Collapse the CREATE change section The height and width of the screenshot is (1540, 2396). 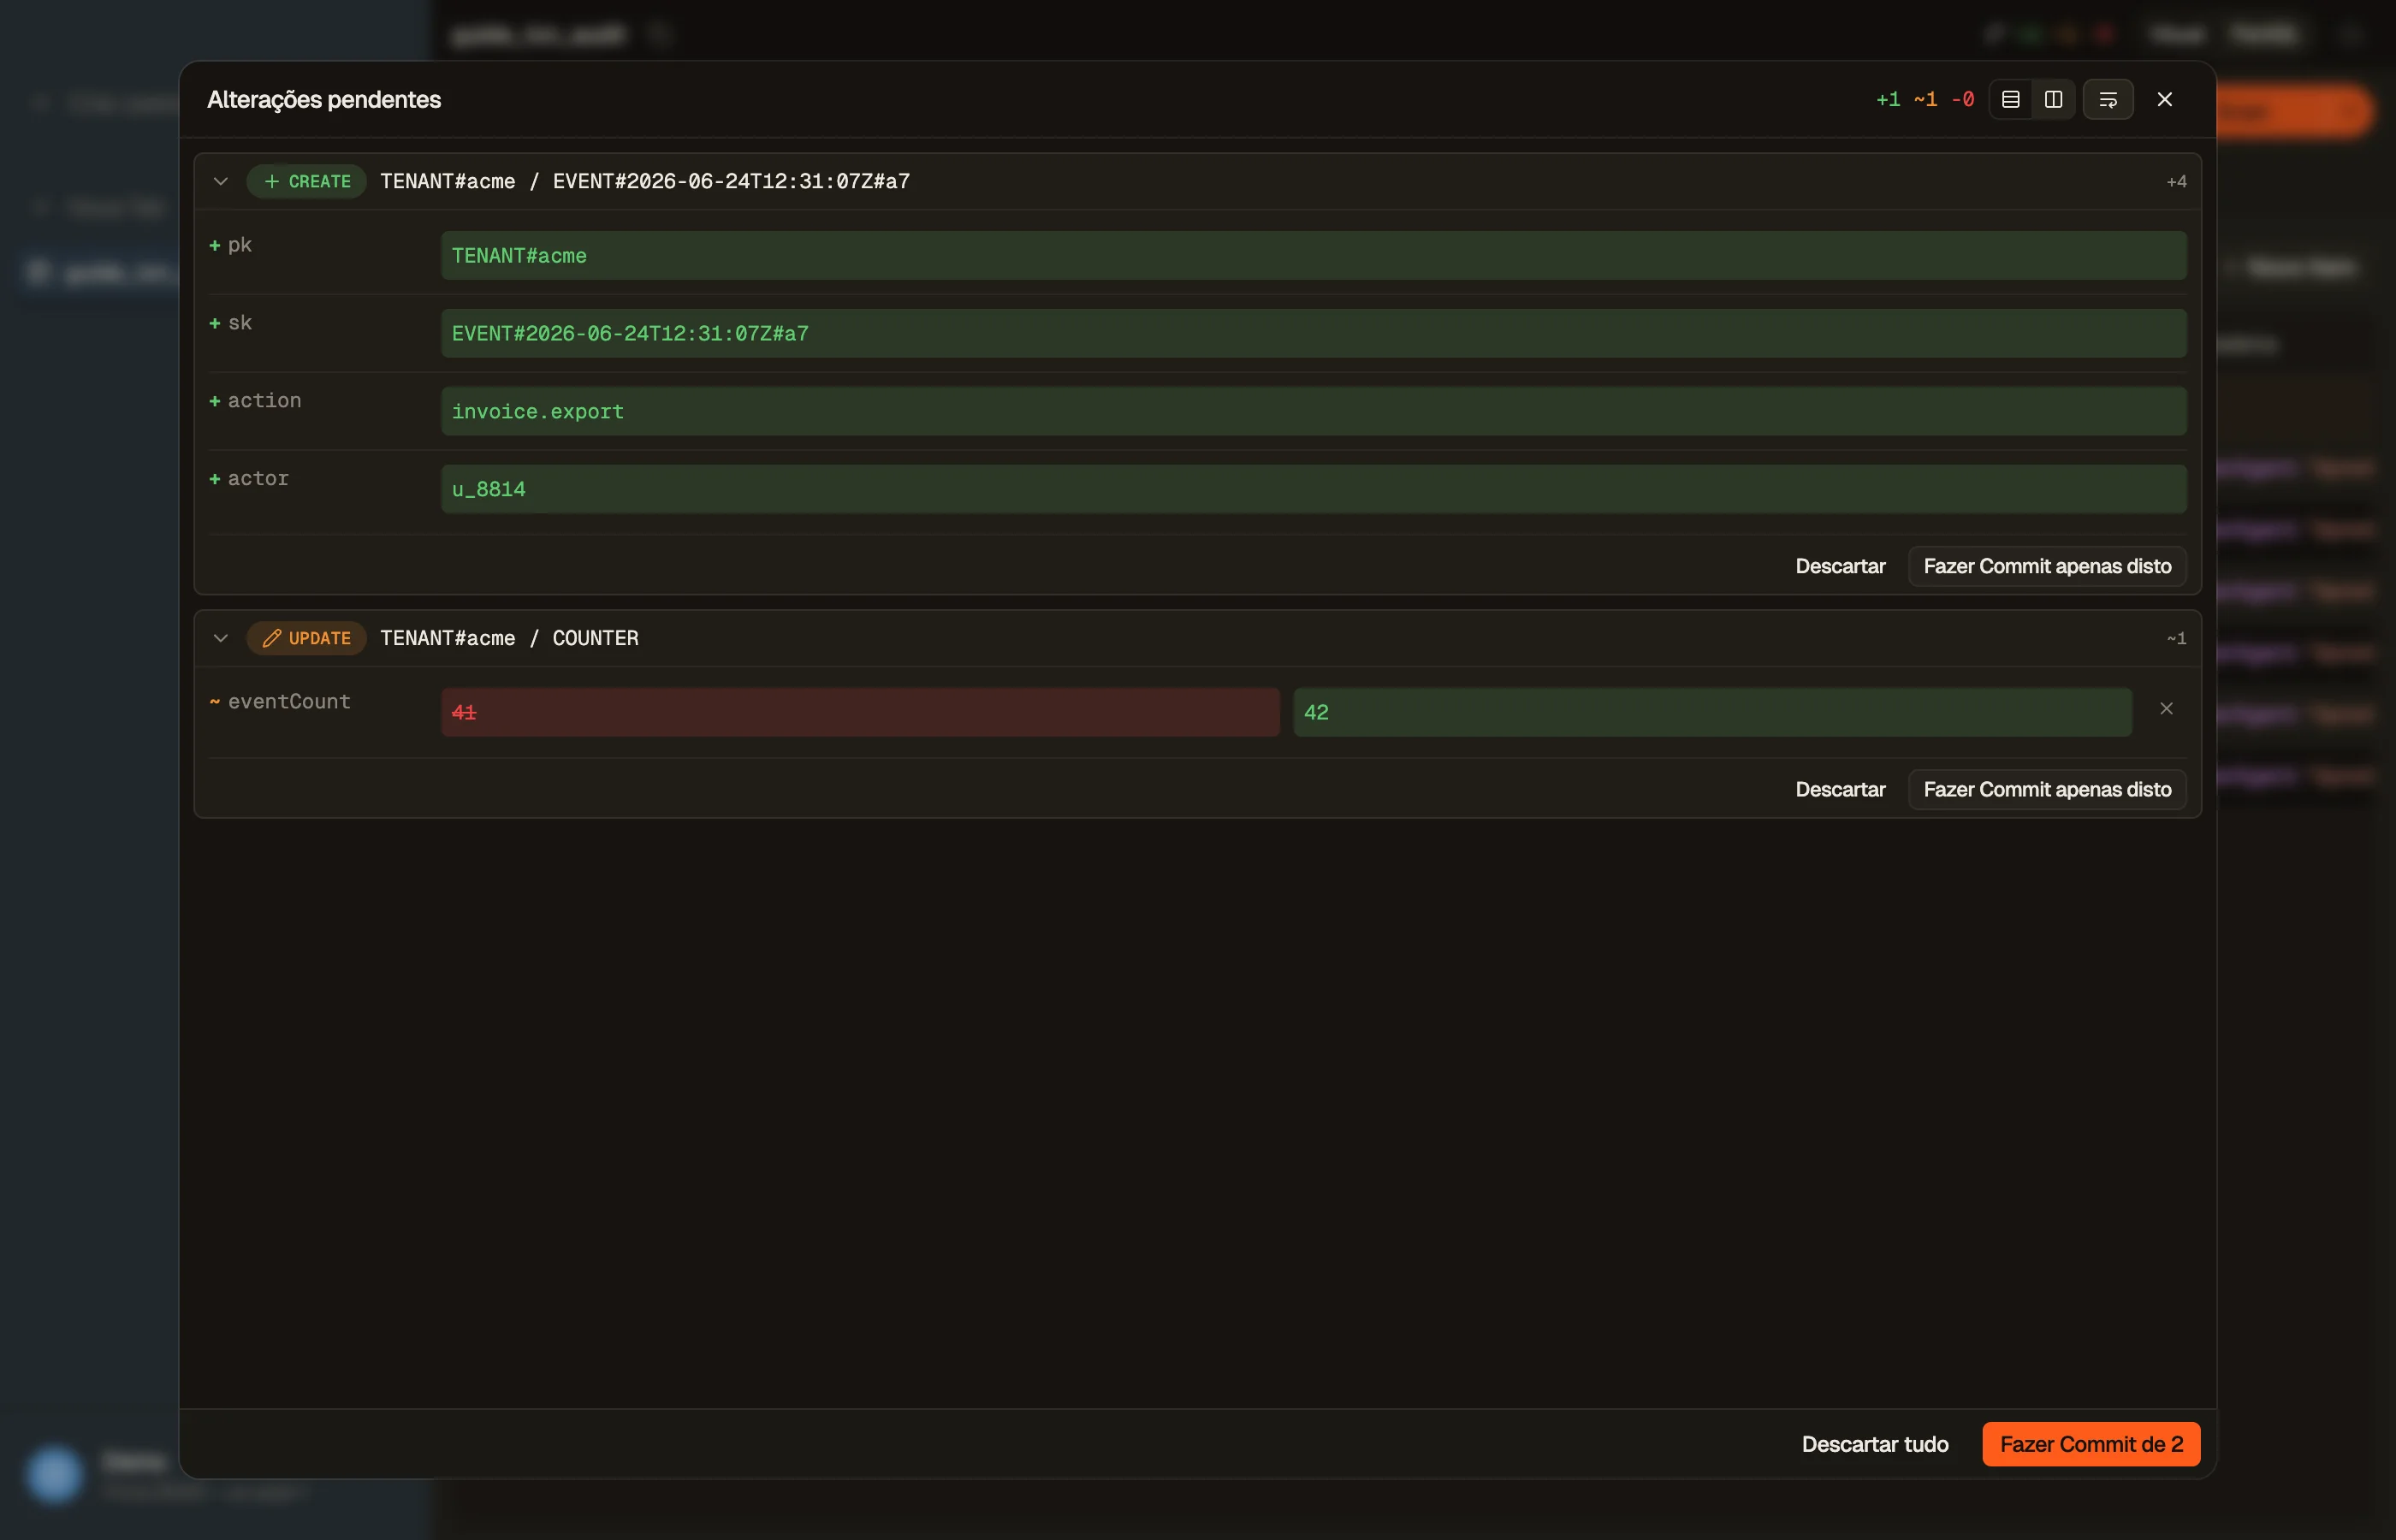click(221, 181)
